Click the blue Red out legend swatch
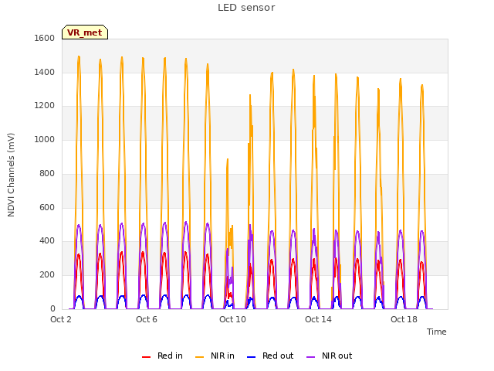The width and height of the screenshot is (494, 371). (251, 357)
